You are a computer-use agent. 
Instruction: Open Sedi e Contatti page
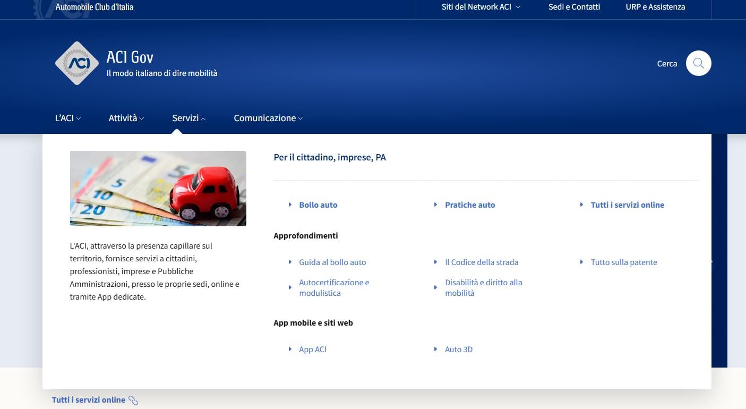click(574, 7)
